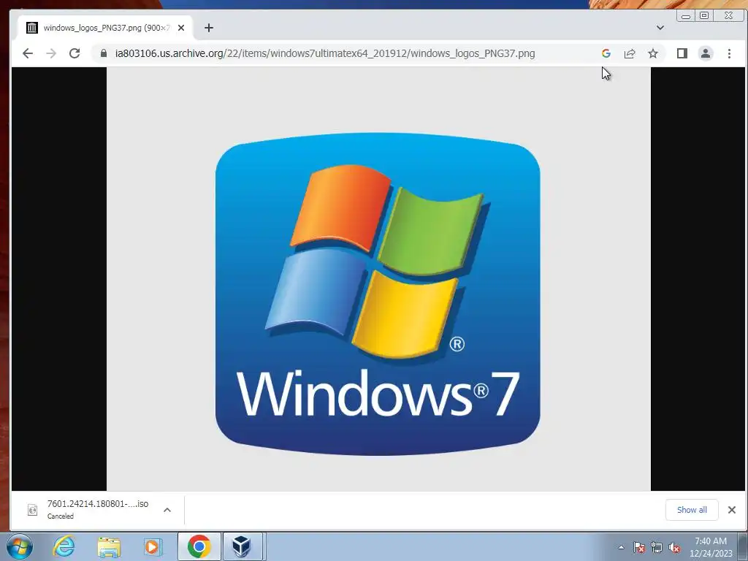Click the Chrome taskbar icon

199,546
